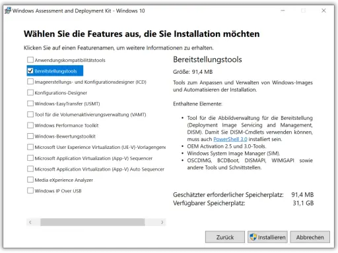The image size is (338, 253).
Task: Click the feature list scrollbar right arrow
Action: pos(162,222)
